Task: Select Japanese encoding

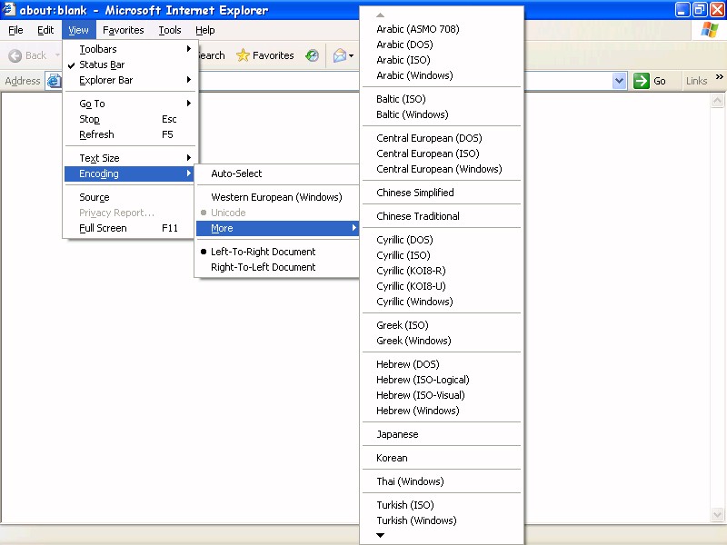Action: click(442, 435)
